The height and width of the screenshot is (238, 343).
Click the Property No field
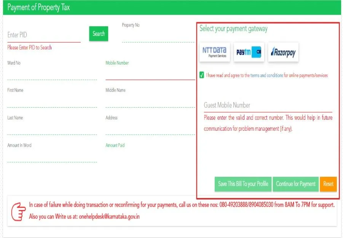(x=158, y=36)
